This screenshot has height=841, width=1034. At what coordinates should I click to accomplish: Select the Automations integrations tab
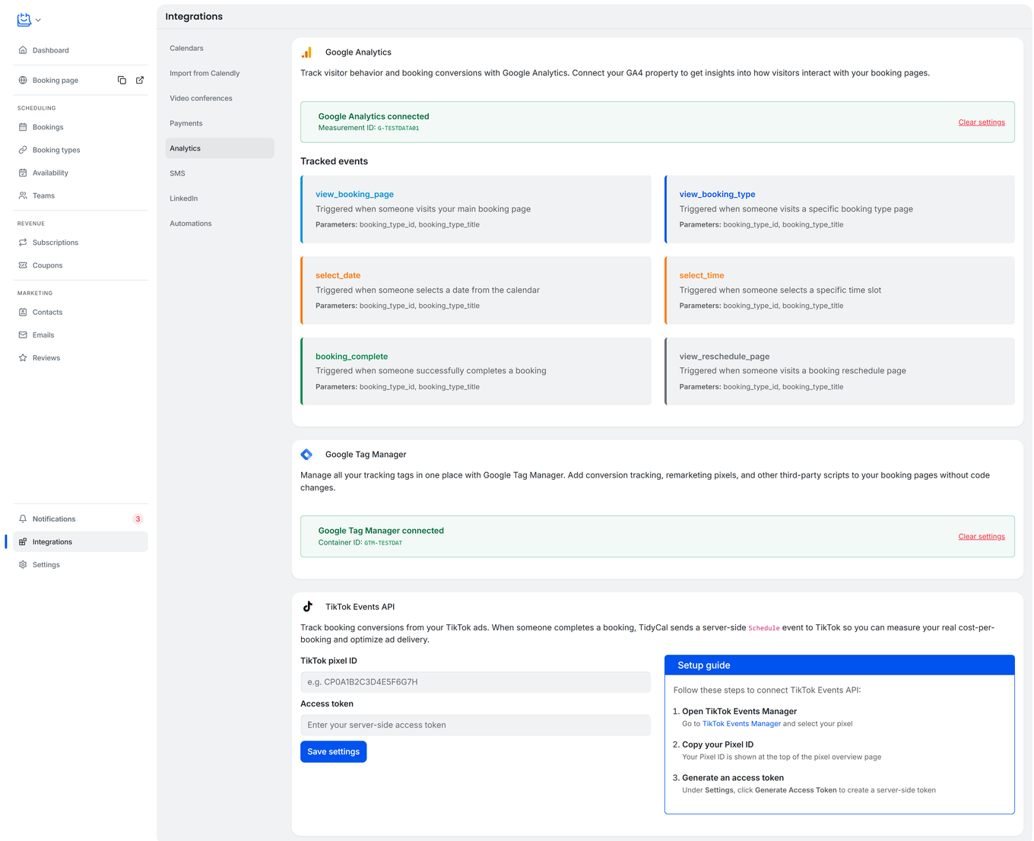click(220, 224)
